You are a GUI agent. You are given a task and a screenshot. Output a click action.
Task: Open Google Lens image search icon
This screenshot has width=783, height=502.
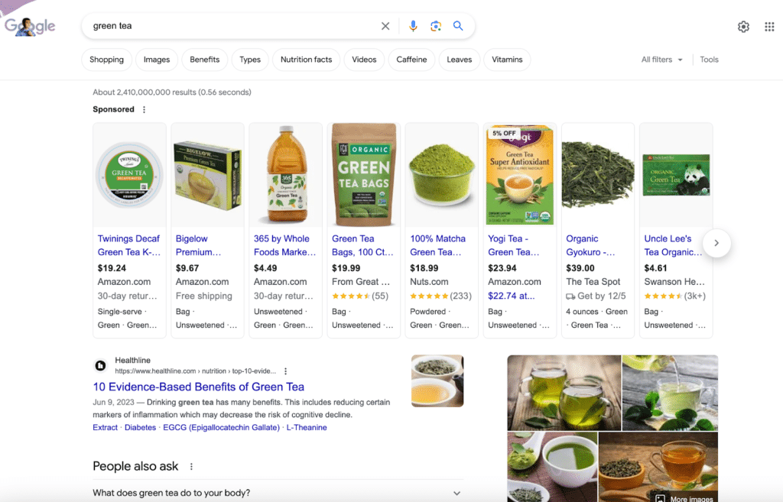[x=435, y=26]
